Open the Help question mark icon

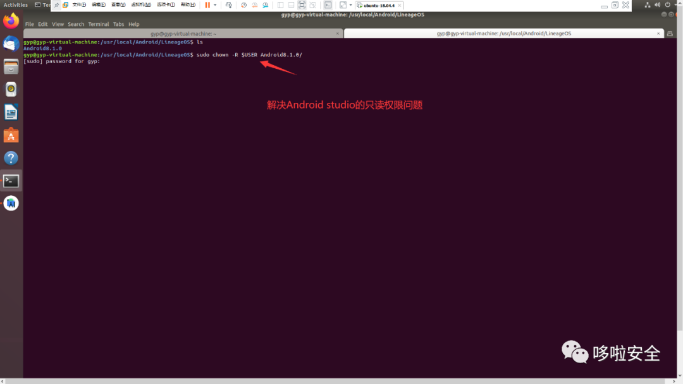11,158
